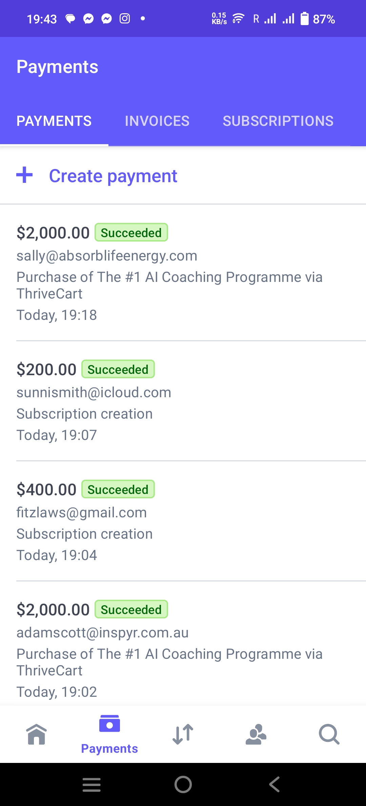Switch to the Subscriptions tab
The width and height of the screenshot is (366, 806).
[x=278, y=121]
